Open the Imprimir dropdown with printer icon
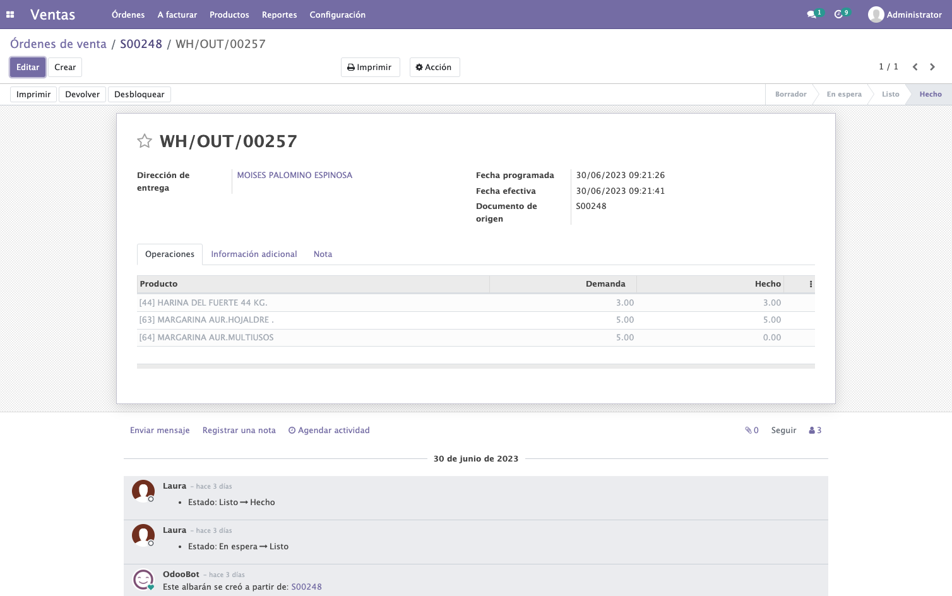Viewport: 952px width, 596px height. pyautogui.click(x=371, y=68)
